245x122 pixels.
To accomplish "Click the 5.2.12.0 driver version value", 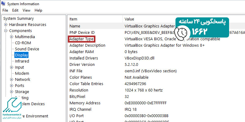I will coord(131,64).
